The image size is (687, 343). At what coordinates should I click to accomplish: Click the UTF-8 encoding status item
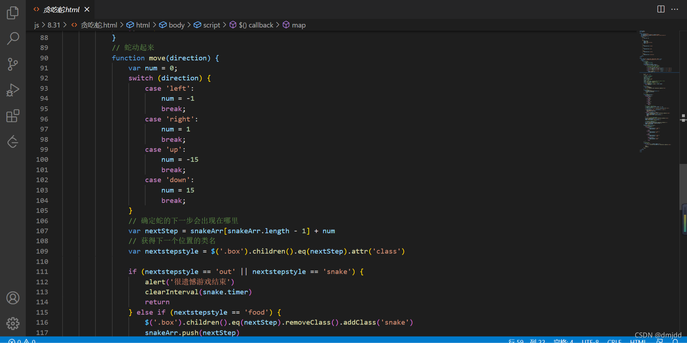590,341
